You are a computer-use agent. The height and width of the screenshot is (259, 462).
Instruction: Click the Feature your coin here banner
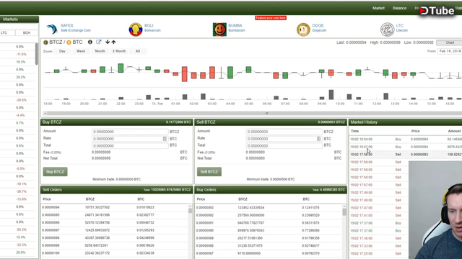pos(271,18)
